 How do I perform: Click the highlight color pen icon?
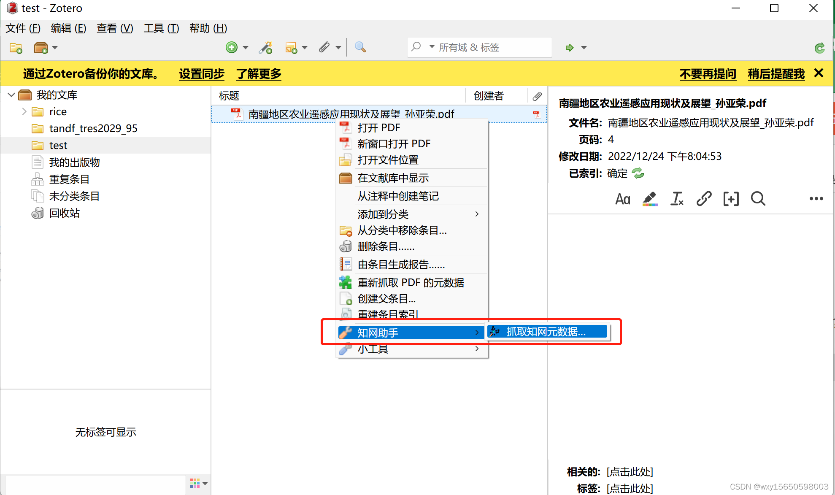point(650,199)
